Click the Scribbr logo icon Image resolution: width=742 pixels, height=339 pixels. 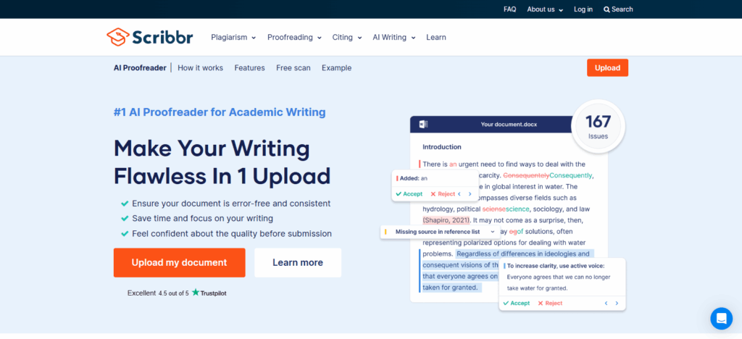(117, 37)
